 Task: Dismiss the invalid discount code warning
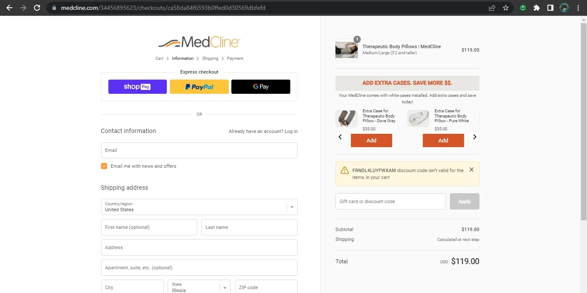tap(471, 170)
